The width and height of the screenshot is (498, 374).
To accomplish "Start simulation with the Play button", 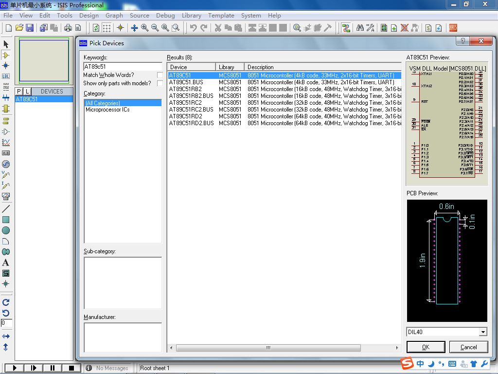I will point(14,368).
